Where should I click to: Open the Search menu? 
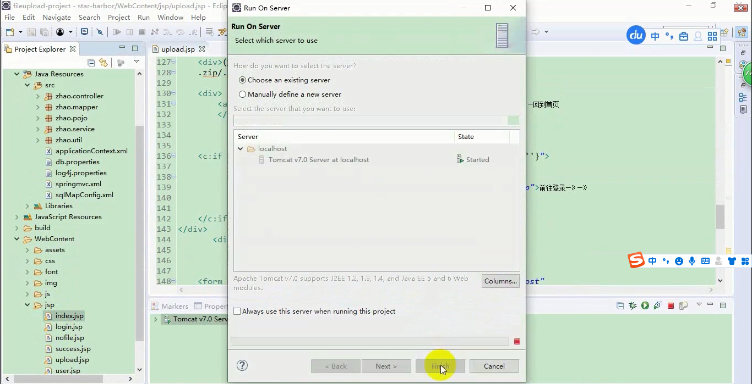click(89, 18)
